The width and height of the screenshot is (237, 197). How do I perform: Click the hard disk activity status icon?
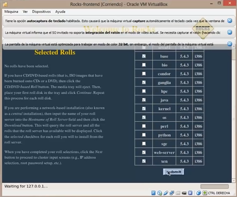click(153, 193)
